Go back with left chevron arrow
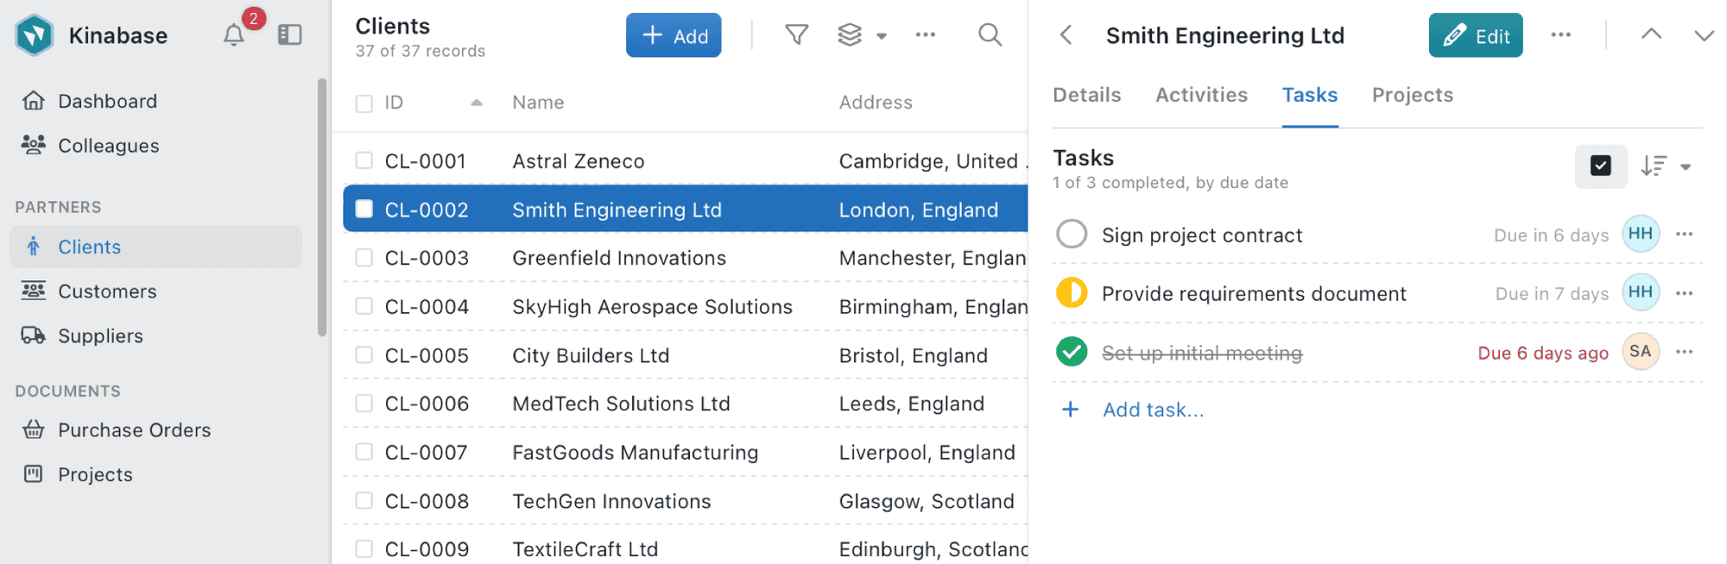The image size is (1727, 564). coord(1066,35)
